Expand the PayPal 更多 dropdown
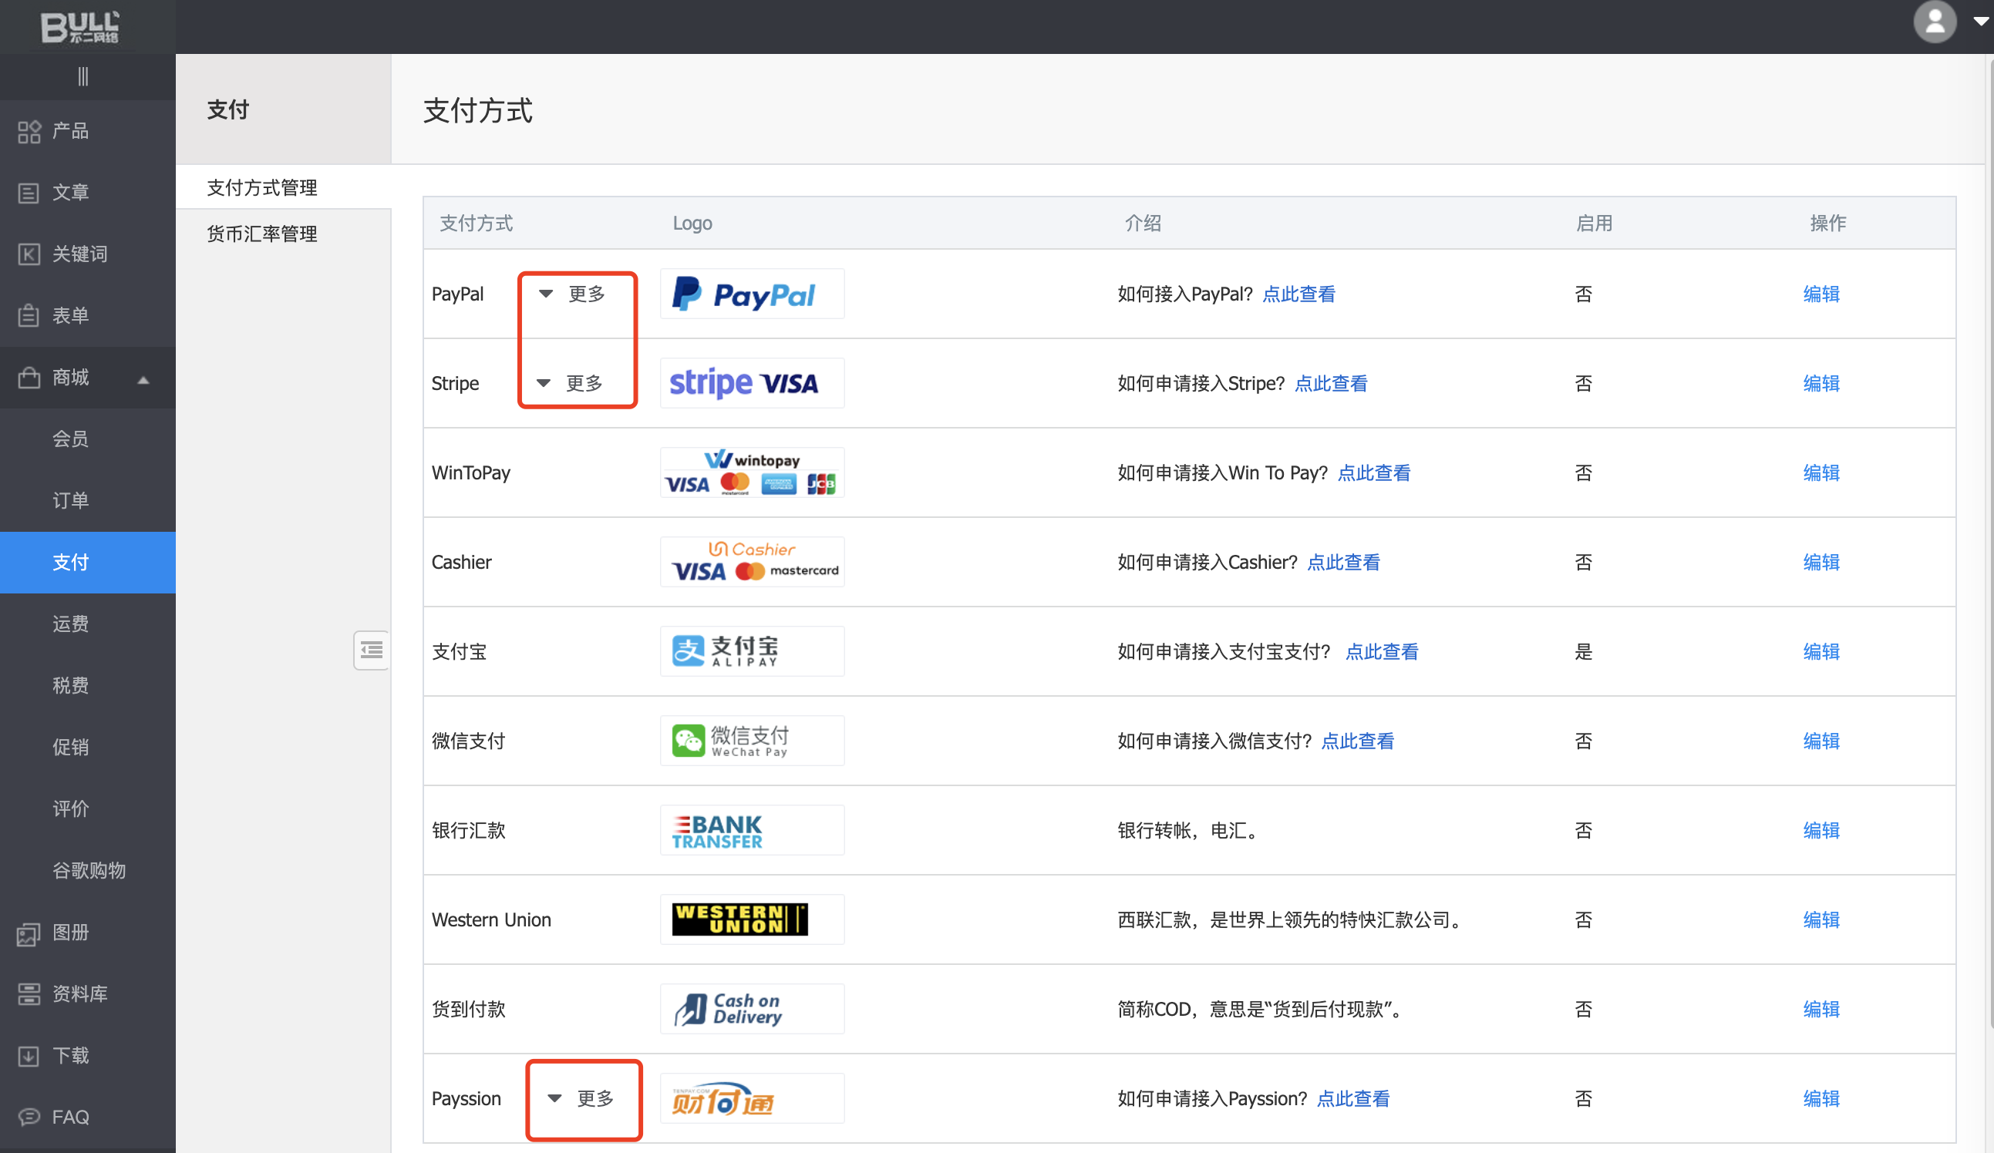Screen dimensions: 1994x1153 (x=574, y=294)
